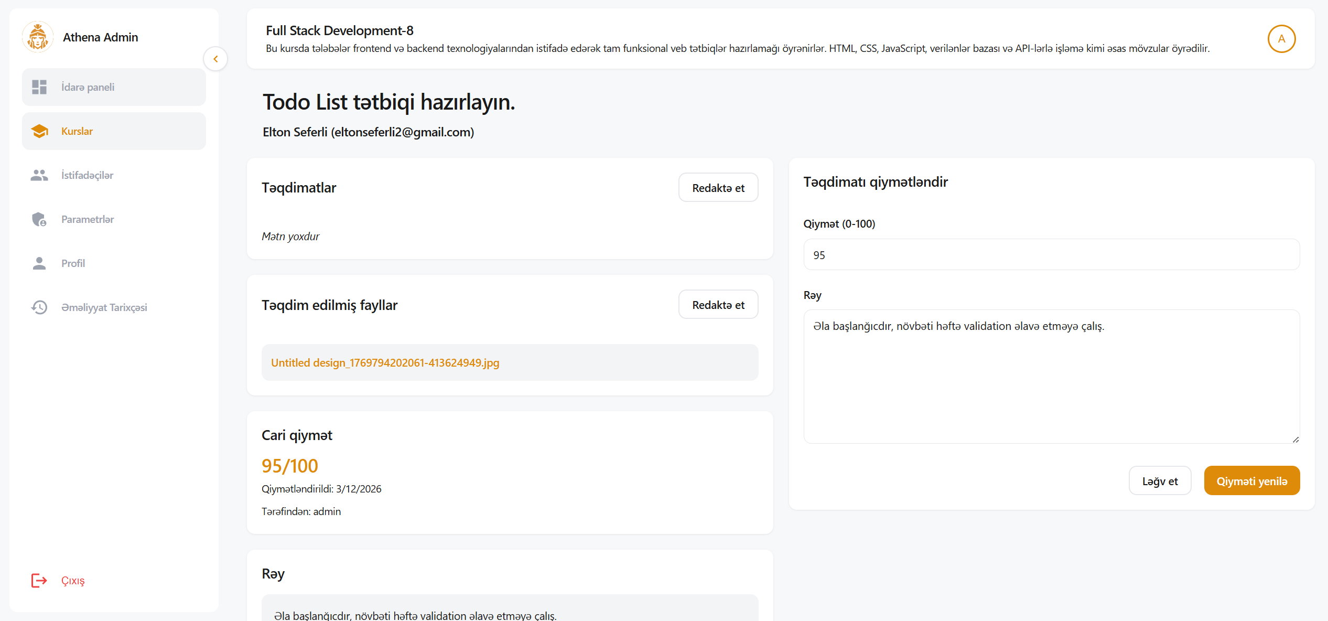The width and height of the screenshot is (1328, 621).
Task: Click the İdarə paneli dashboard icon
Action: click(39, 87)
